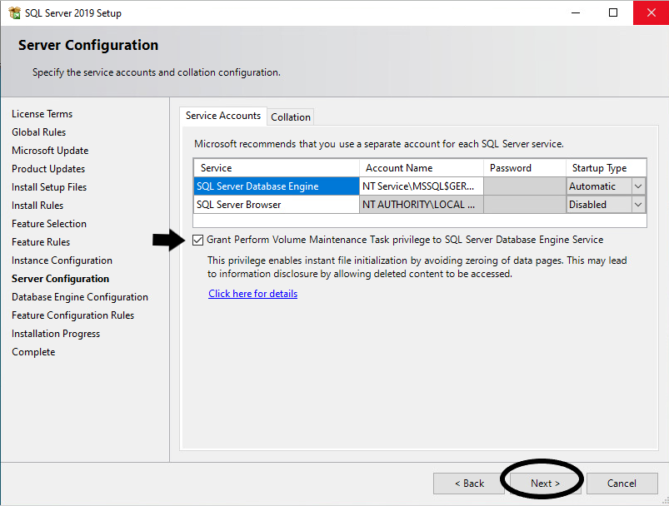Click Feature Rules step in sidebar
669x506 pixels.
41,242
